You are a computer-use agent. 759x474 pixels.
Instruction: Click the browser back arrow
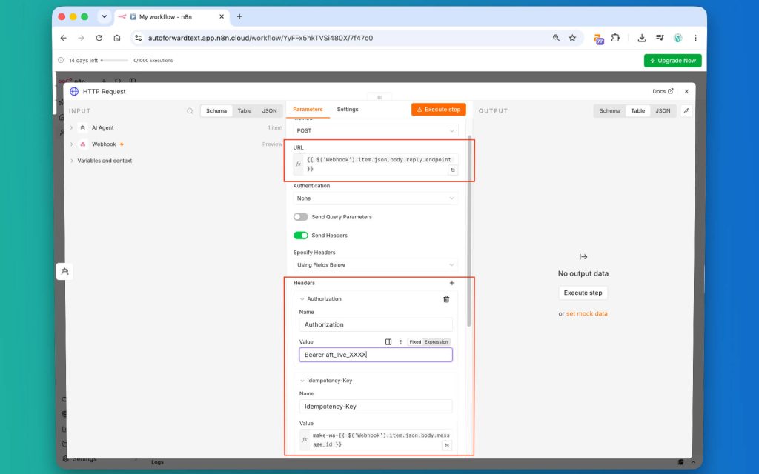pyautogui.click(x=64, y=38)
